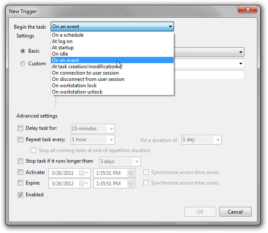Decrease Activate time with down spinner
This screenshot has height=233, width=268.
click(131, 175)
